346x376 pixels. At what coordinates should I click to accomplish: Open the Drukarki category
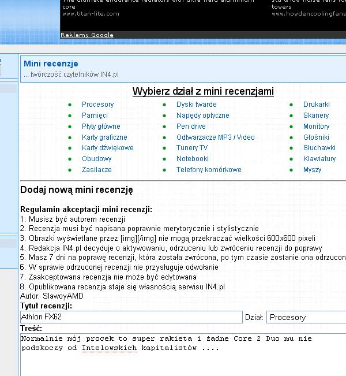pyautogui.click(x=317, y=105)
